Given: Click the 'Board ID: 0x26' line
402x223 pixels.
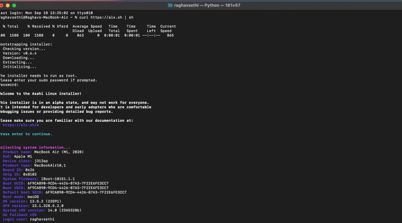Looking at the screenshot, I should pyautogui.click(x=19, y=170).
